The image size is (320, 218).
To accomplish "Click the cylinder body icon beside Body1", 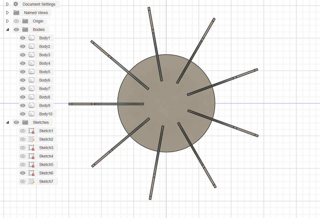I will pyautogui.click(x=31, y=38).
